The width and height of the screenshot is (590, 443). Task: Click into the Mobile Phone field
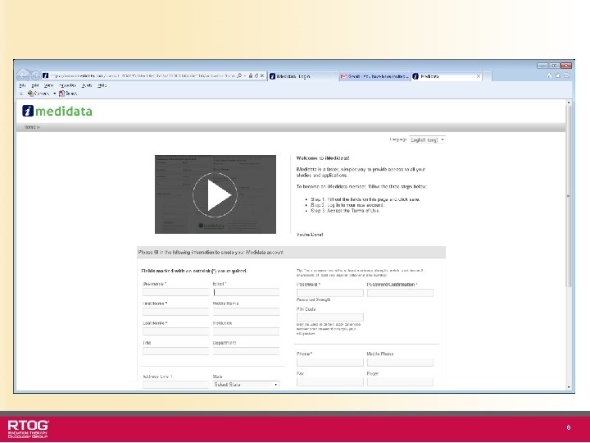point(400,363)
